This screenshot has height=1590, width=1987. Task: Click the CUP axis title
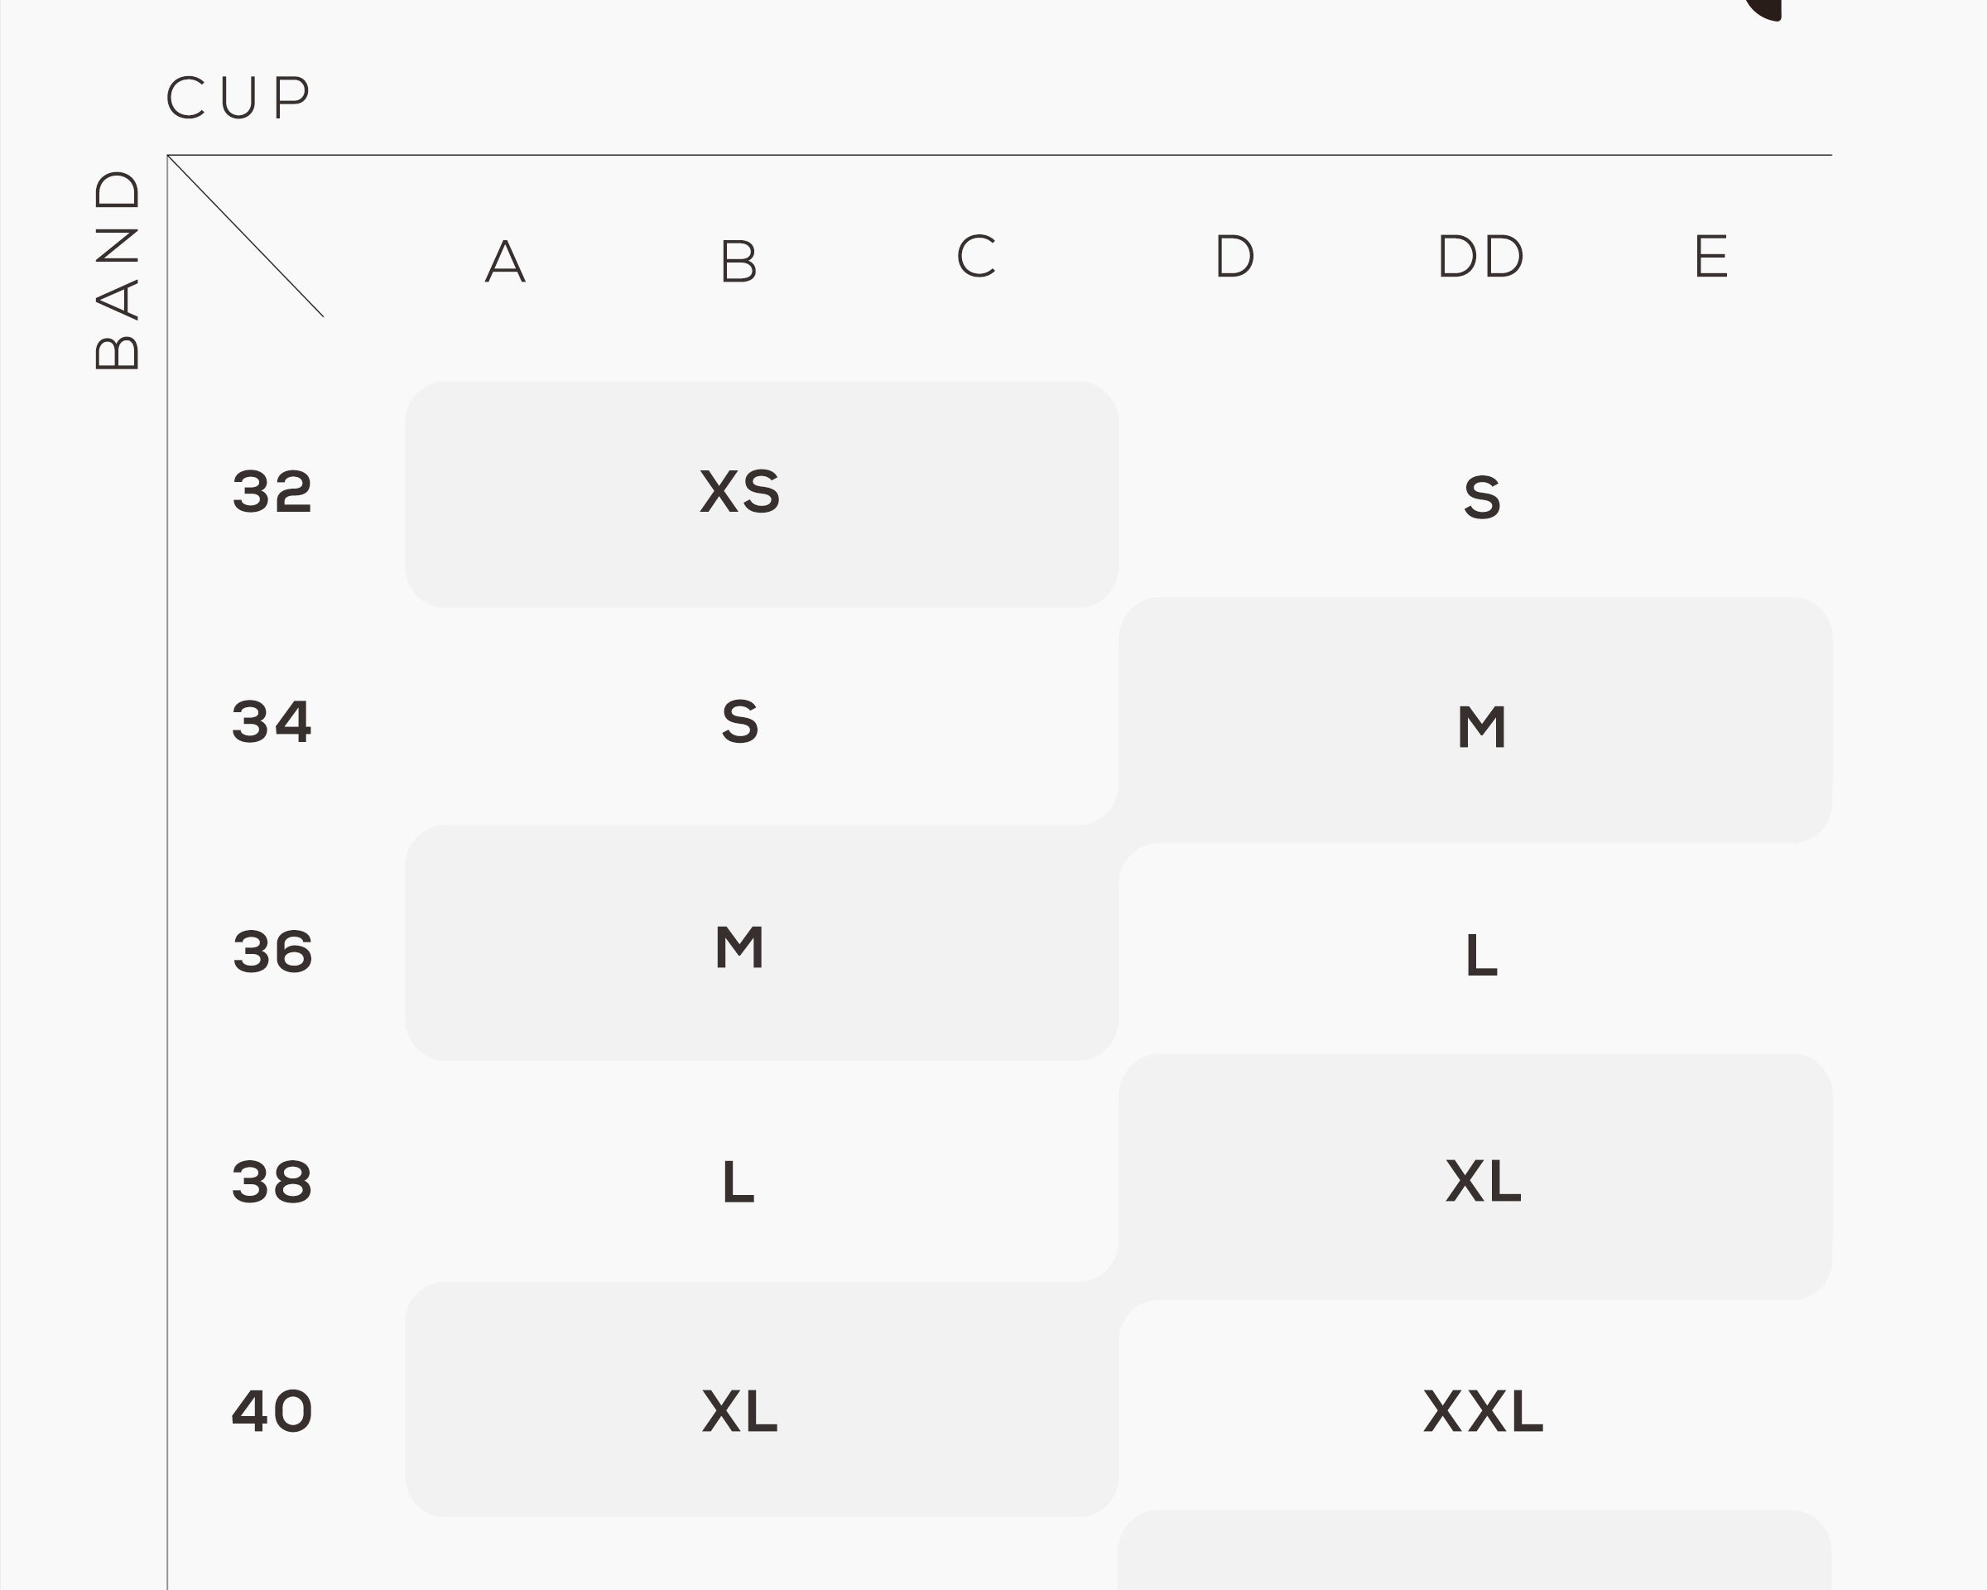point(238,98)
